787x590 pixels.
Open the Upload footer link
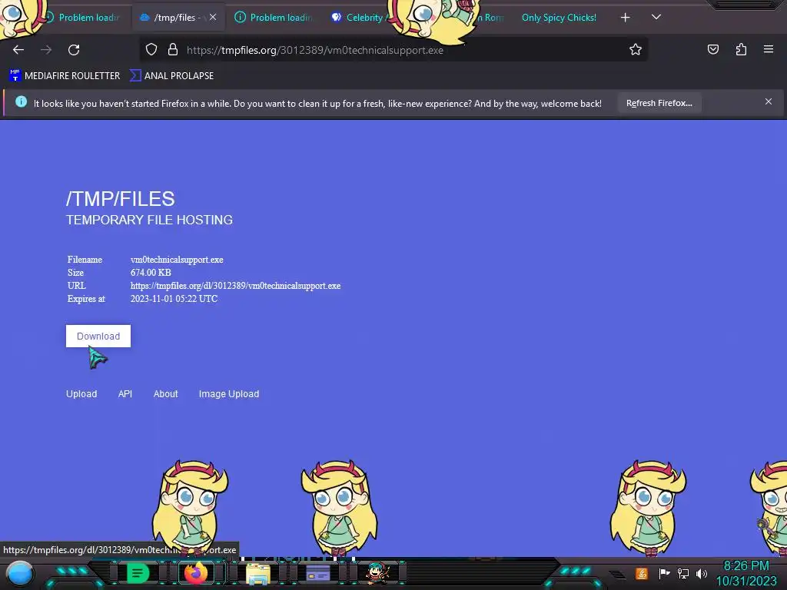[81, 394]
